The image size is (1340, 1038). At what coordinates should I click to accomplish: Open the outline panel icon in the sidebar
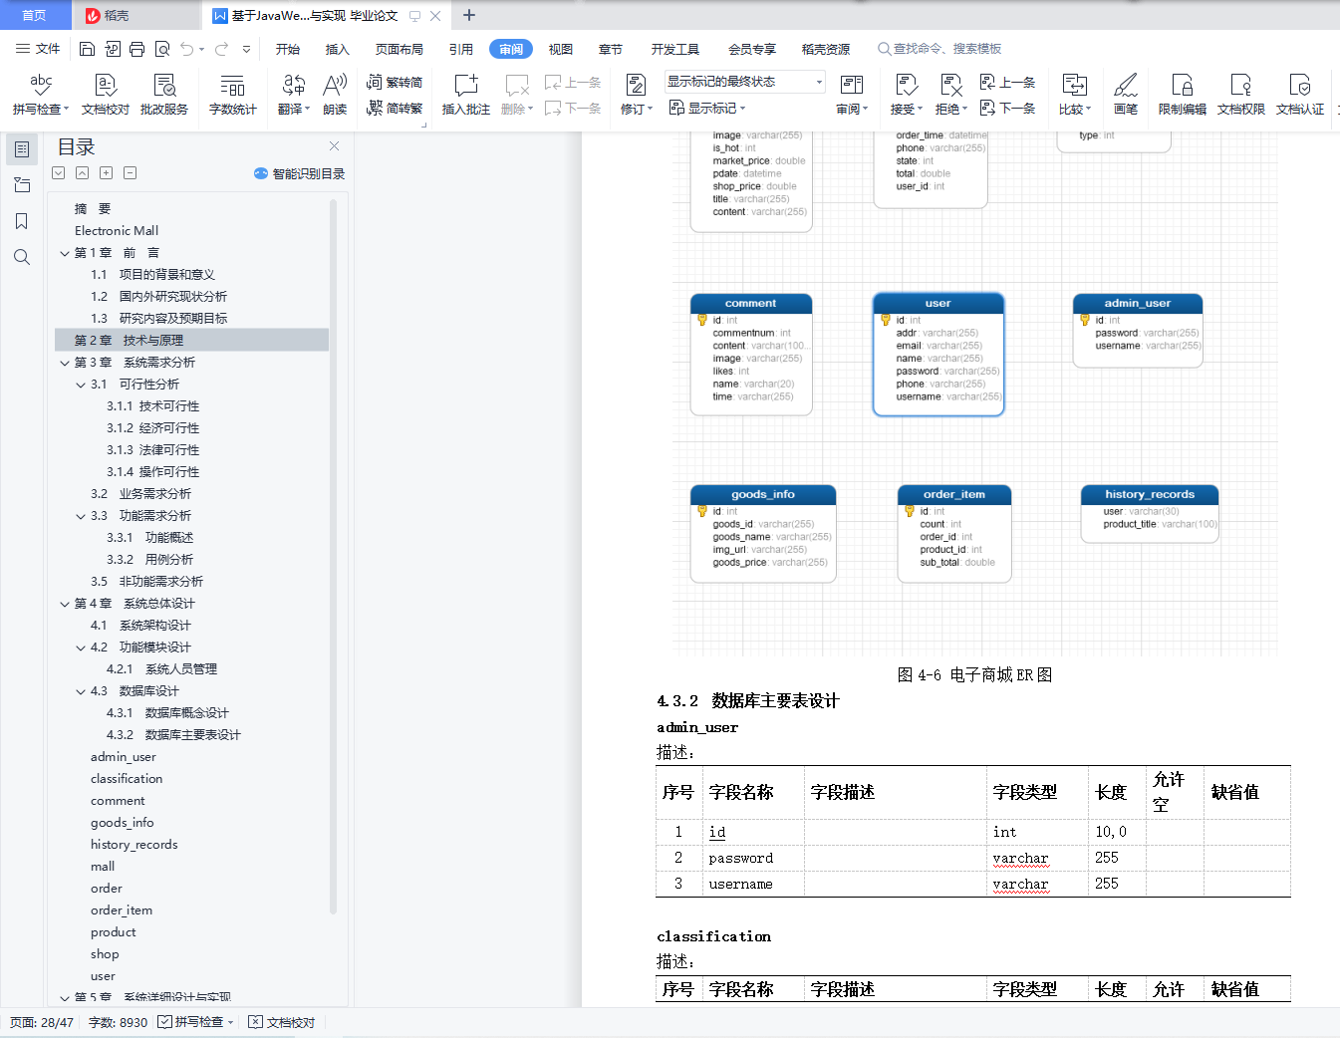[22, 149]
